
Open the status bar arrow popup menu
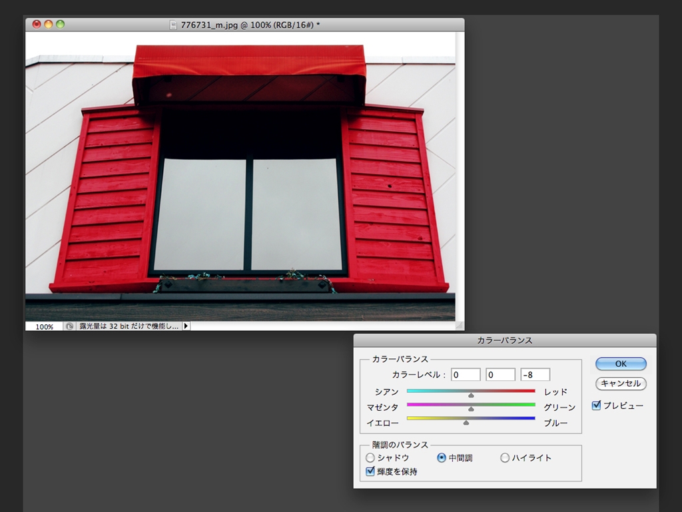(x=186, y=327)
